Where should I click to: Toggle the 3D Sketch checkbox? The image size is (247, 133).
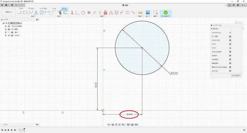[x=230, y=71]
